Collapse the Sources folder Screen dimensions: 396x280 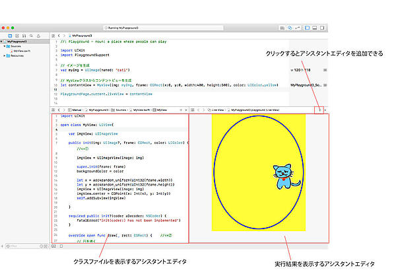point(5,46)
